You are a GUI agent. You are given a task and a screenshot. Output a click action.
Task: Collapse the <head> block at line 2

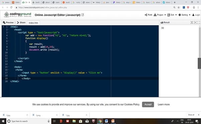(9, 29)
